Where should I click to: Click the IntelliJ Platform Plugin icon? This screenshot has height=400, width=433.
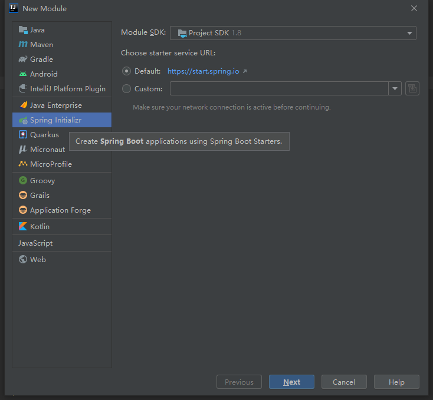point(23,88)
